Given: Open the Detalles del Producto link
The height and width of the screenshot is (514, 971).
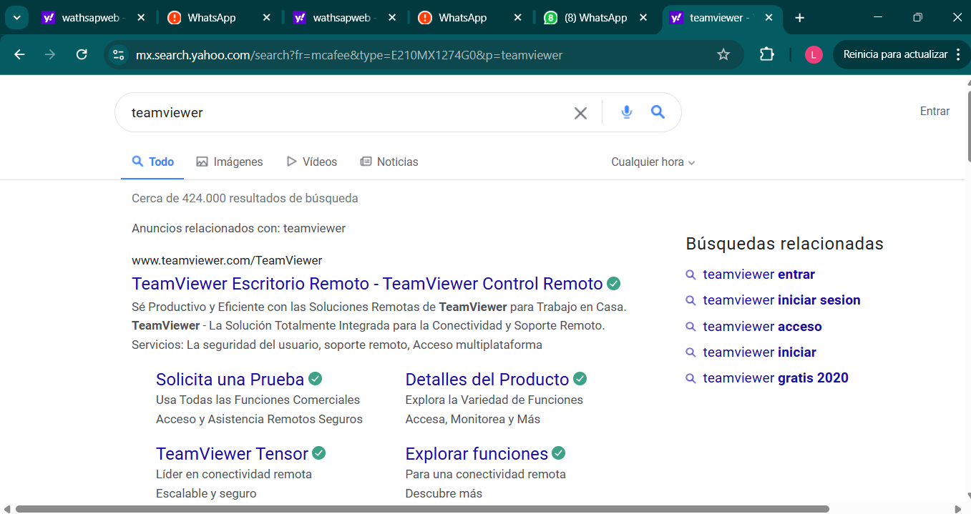Looking at the screenshot, I should 487,380.
